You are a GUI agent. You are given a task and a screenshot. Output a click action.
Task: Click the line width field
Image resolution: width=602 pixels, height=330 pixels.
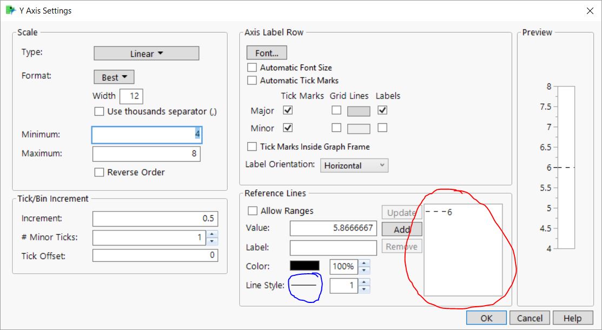click(x=343, y=286)
